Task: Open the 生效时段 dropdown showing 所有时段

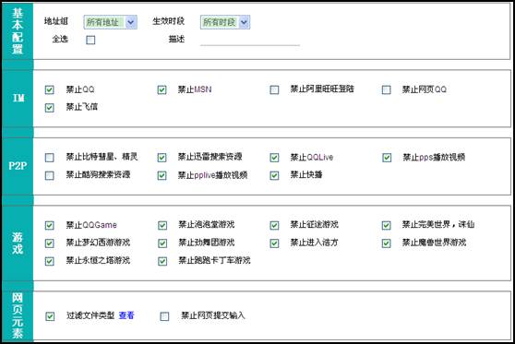Action: [x=225, y=22]
